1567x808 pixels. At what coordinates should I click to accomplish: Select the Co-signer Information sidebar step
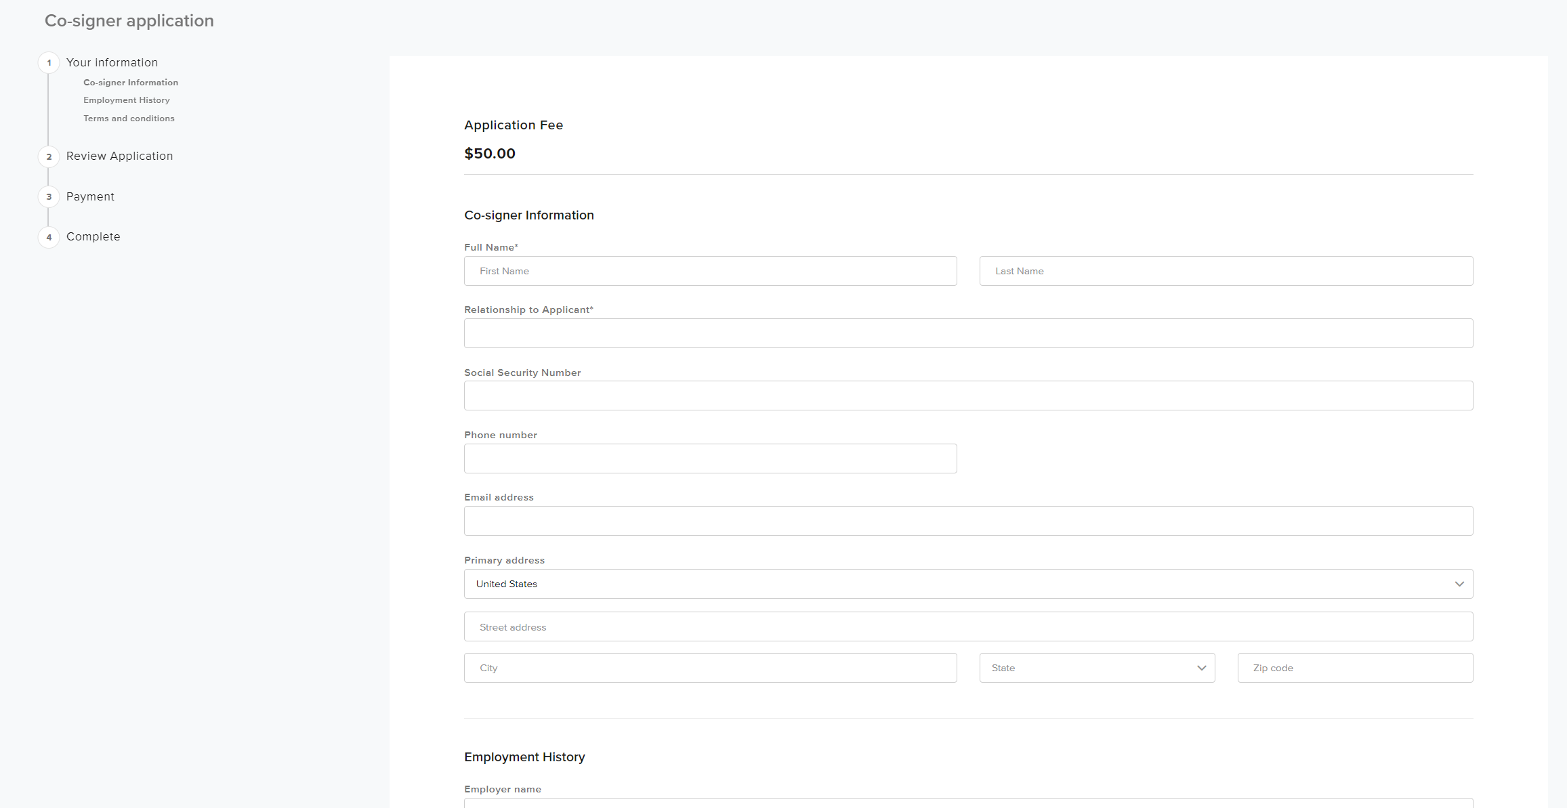130,82
